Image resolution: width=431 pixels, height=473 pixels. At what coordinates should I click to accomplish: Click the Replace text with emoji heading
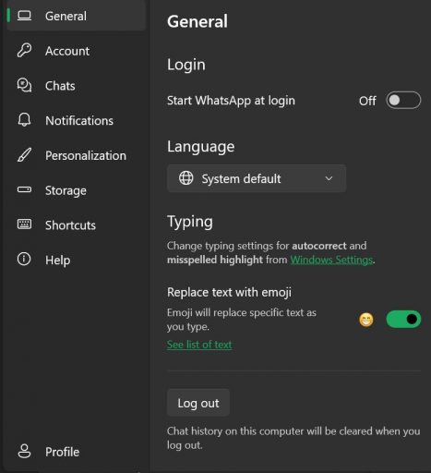tap(229, 292)
